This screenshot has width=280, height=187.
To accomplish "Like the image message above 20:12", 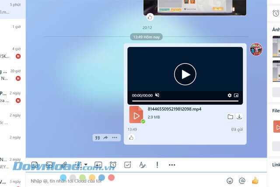I will (x=150, y=17).
